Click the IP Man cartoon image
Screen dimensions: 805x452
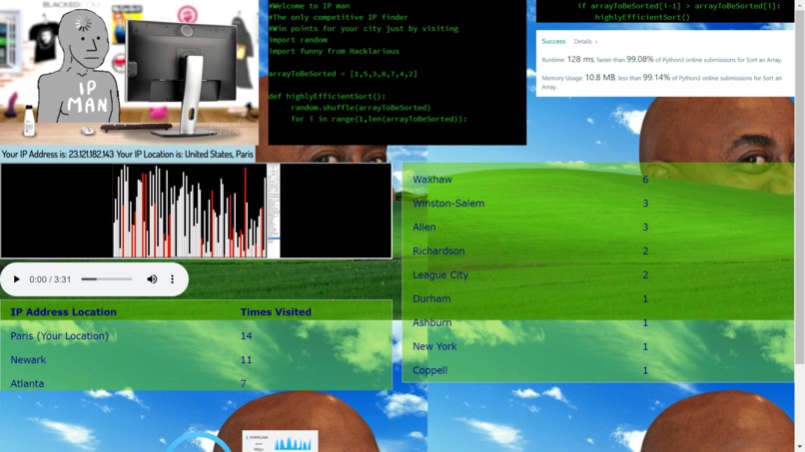[x=129, y=73]
